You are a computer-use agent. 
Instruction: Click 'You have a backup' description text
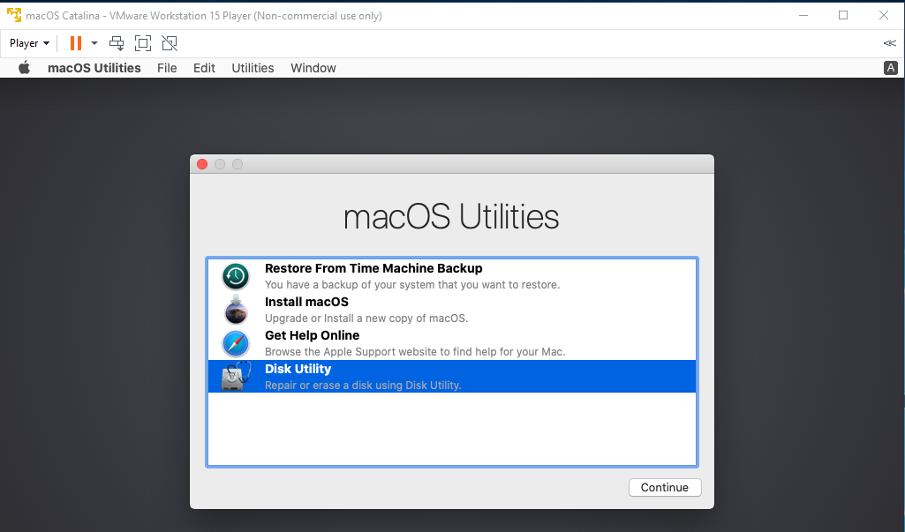[x=412, y=284]
